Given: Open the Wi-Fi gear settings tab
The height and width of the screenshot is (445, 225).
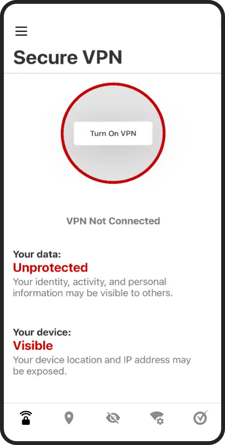Looking at the screenshot, I should pos(157,418).
